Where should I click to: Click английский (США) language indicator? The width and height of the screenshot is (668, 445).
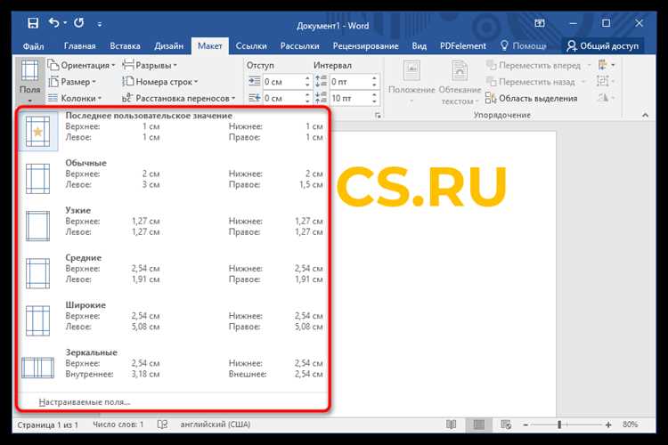[x=216, y=425]
